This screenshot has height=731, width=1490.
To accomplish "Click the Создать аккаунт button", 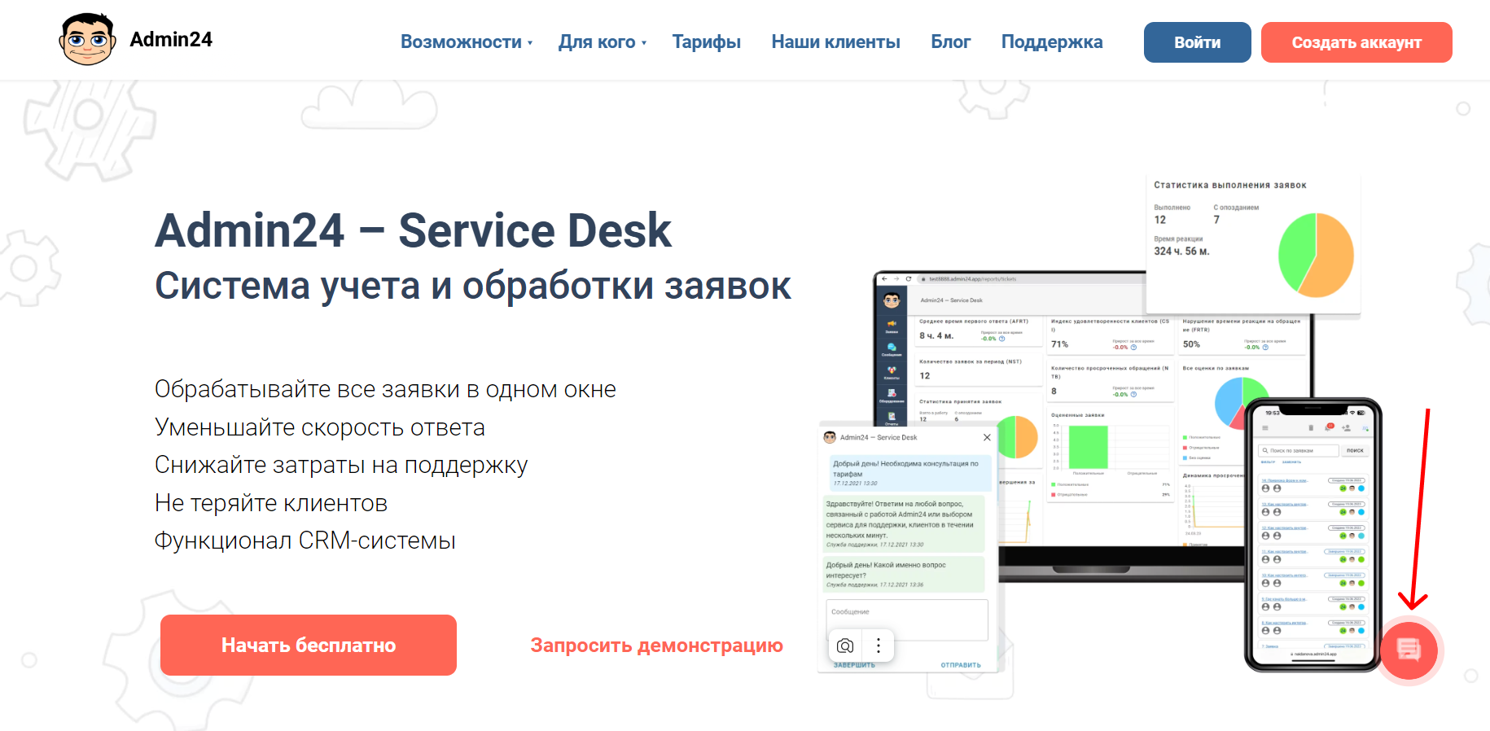I will 1356,42.
